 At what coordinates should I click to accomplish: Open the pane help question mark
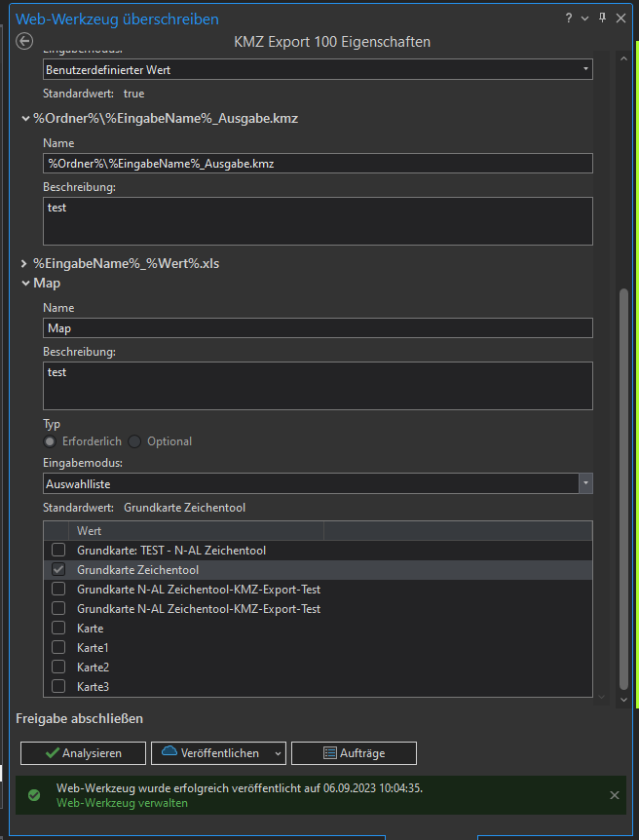pyautogui.click(x=568, y=19)
